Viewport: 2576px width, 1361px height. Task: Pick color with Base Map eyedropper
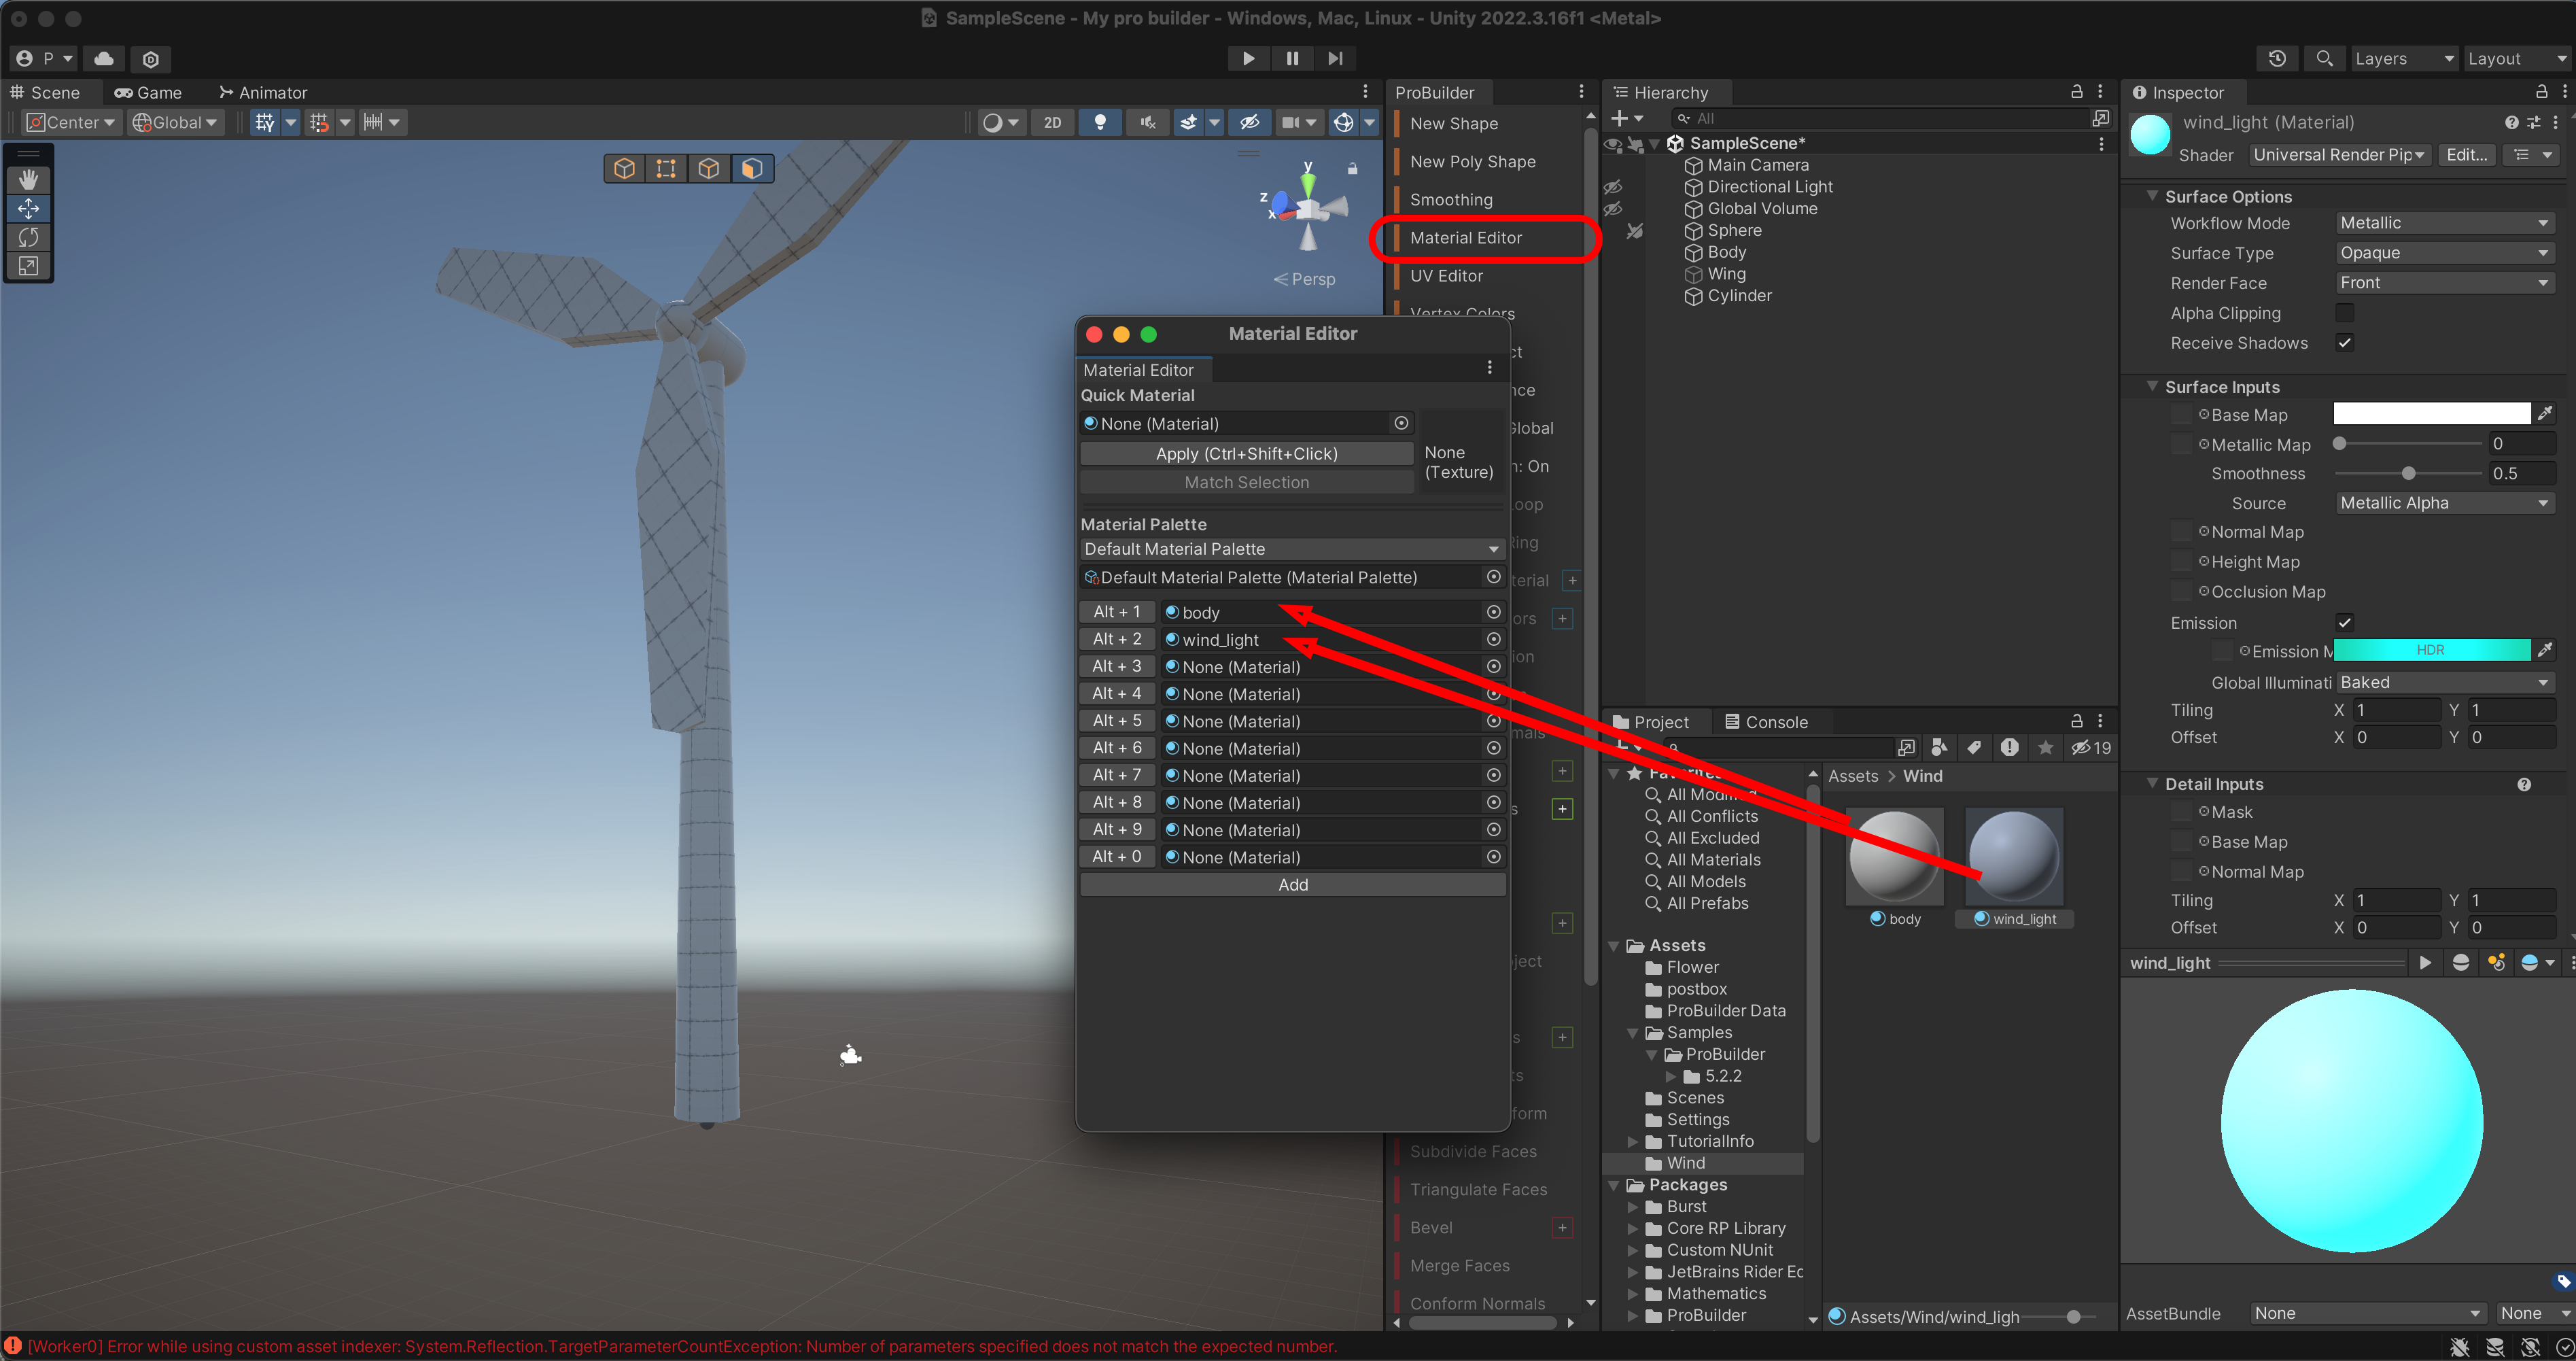[x=2546, y=414]
